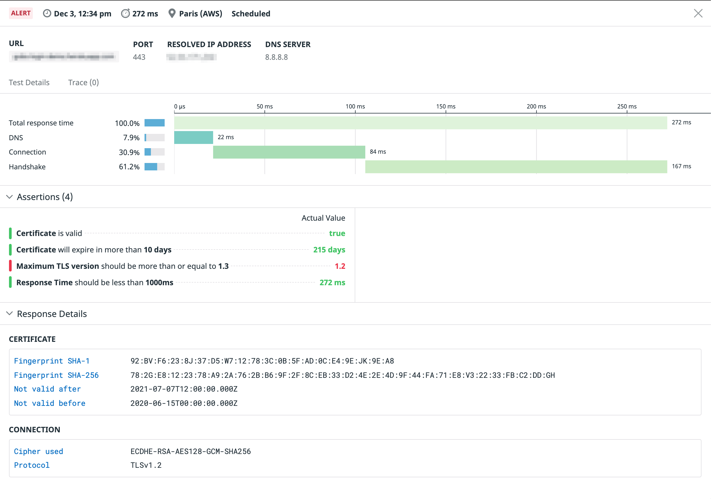Click the clock icon next to the timestamp

[x=47, y=13]
